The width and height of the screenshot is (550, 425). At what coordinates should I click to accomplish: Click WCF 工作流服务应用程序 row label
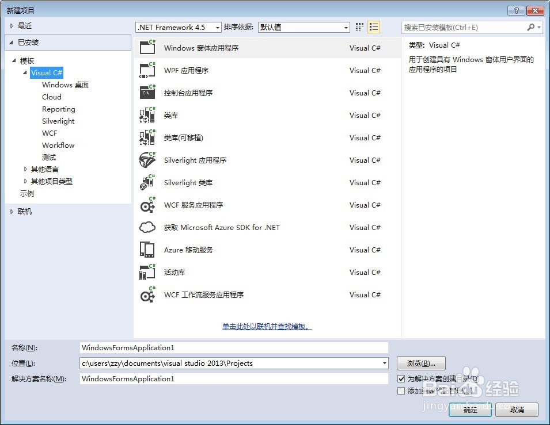click(x=204, y=294)
